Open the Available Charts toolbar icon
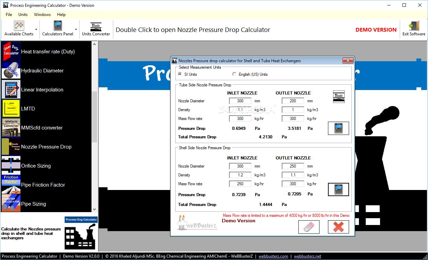This screenshot has width=428, height=260. (x=19, y=26)
